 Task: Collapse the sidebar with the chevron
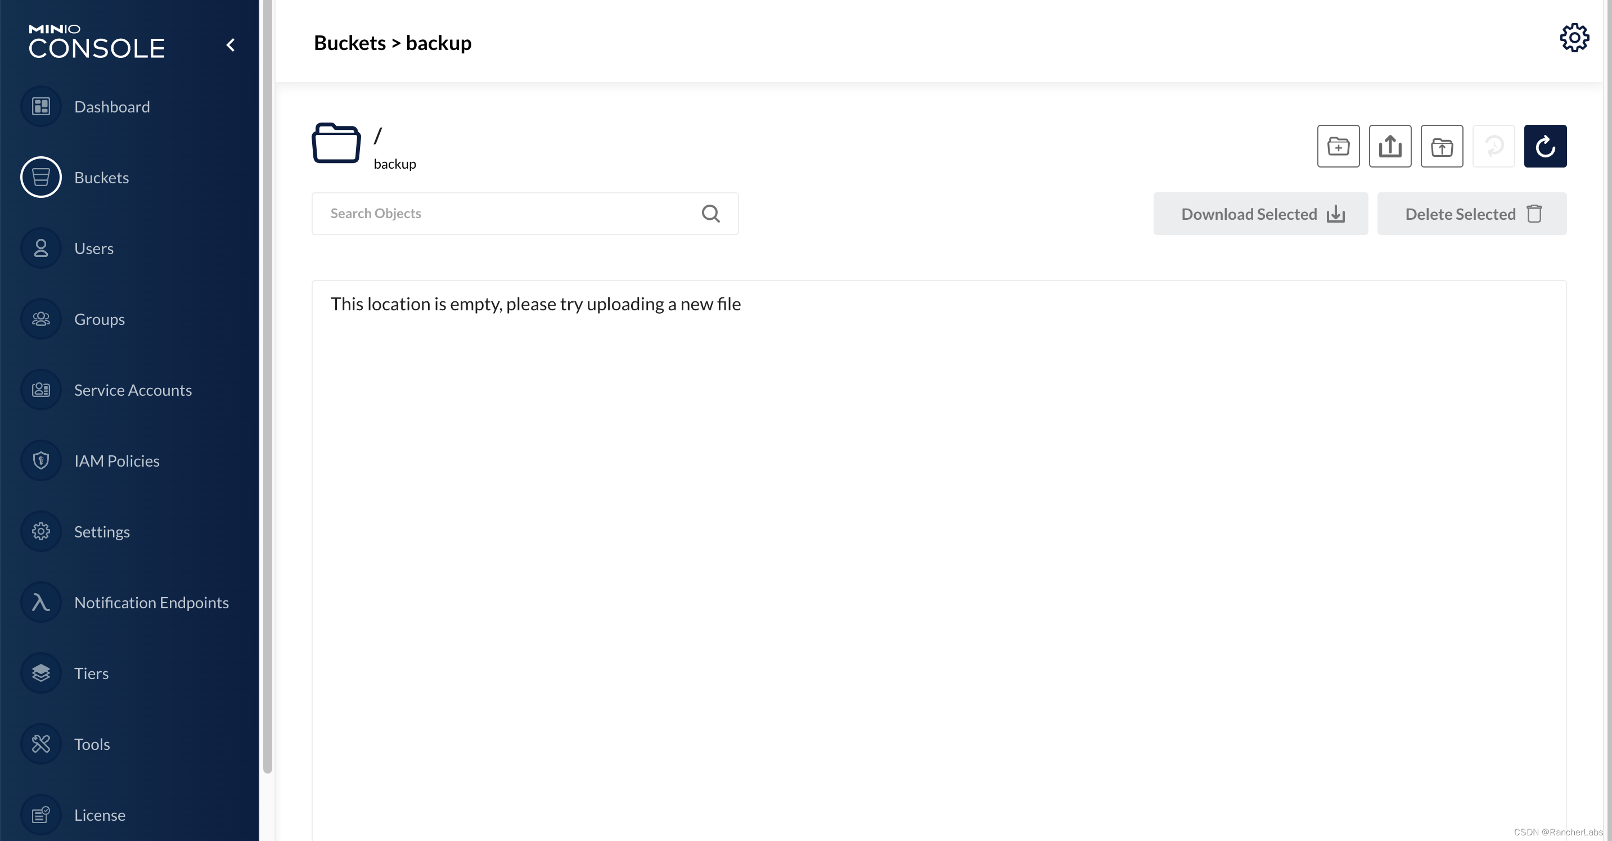[x=231, y=45]
